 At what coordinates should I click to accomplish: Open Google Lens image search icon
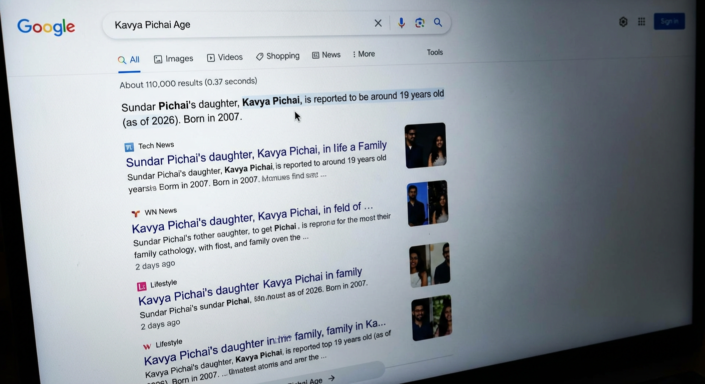pos(420,23)
